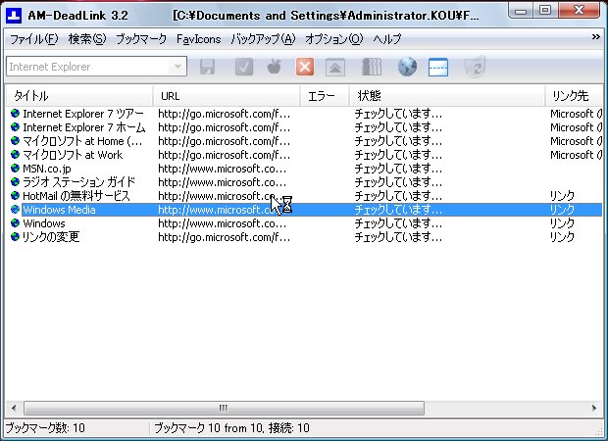Click the blue internal preview window icon

(x=438, y=67)
